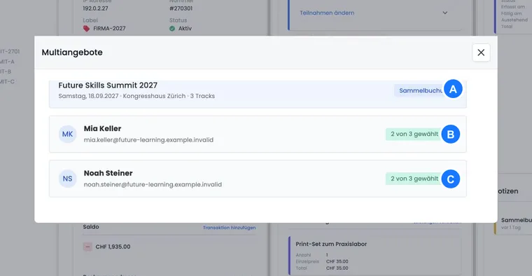This screenshot has height=276, width=532.
Task: Select the Mia Keller participant row
Action: [258, 134]
